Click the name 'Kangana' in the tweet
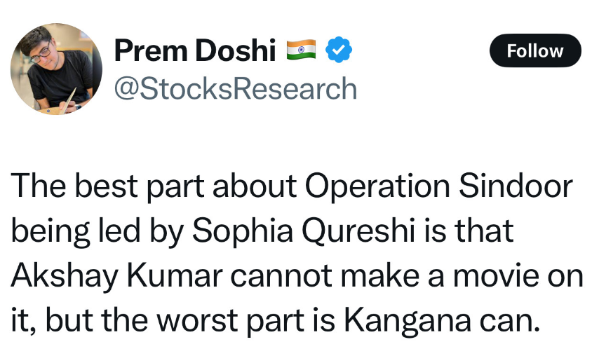This screenshot has height=356, width=599. [x=408, y=321]
